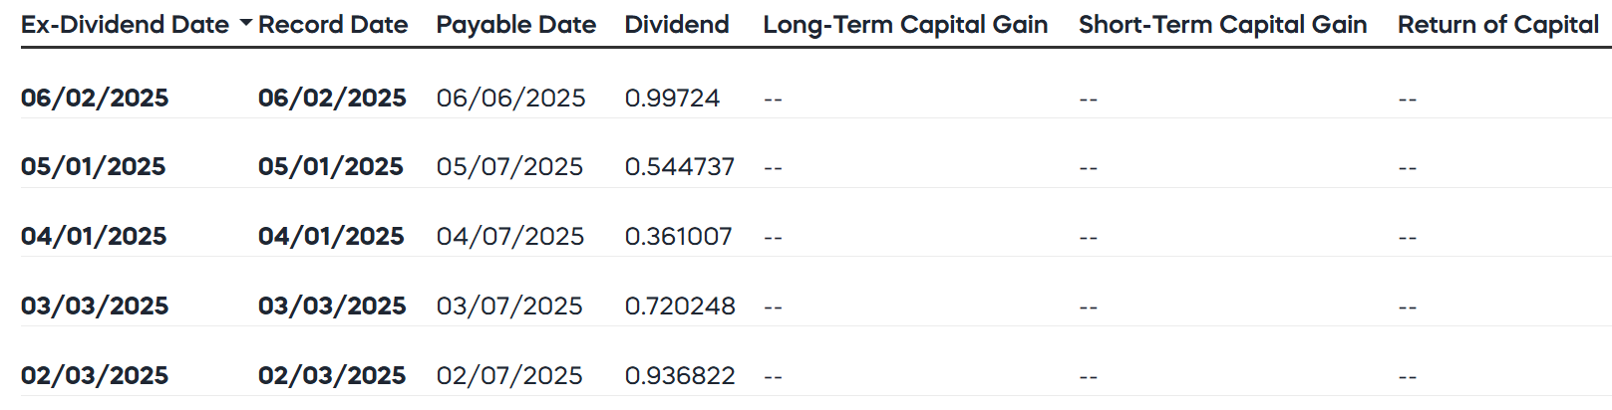Select Long-Term Capital Gain column header
The width and height of the screenshot is (1612, 410).
pos(905,25)
